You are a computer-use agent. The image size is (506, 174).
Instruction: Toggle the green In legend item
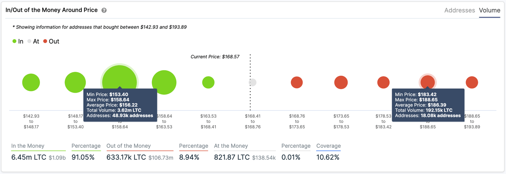(x=18, y=42)
